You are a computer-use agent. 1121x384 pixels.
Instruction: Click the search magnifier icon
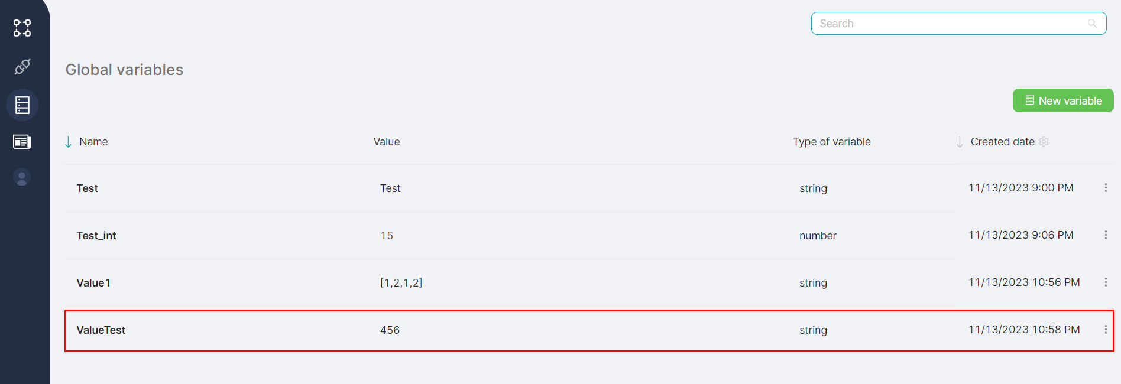pyautogui.click(x=1092, y=24)
